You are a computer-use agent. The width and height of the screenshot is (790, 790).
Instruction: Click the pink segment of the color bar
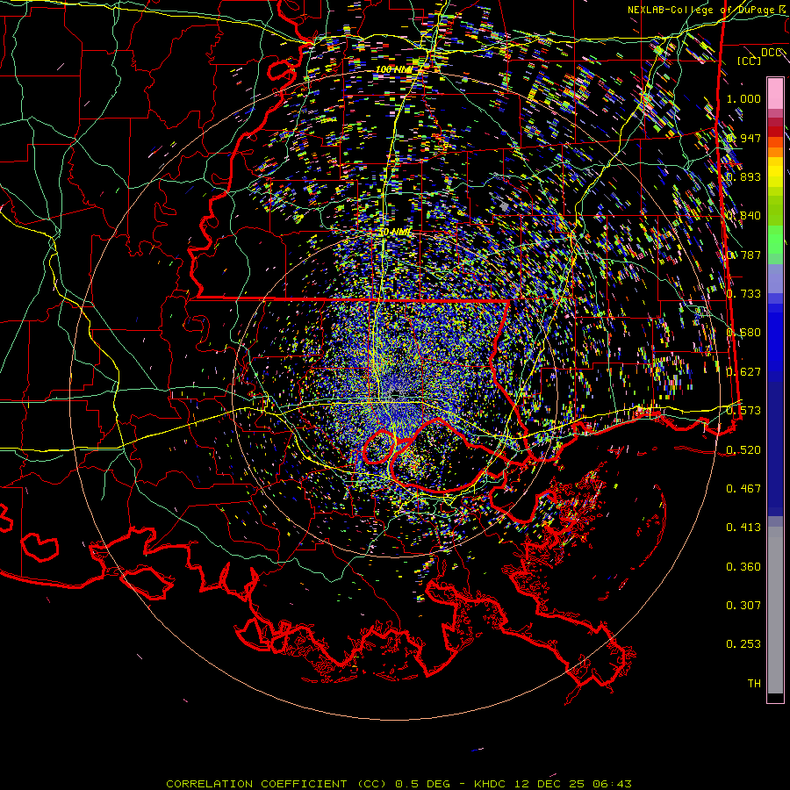[x=775, y=93]
